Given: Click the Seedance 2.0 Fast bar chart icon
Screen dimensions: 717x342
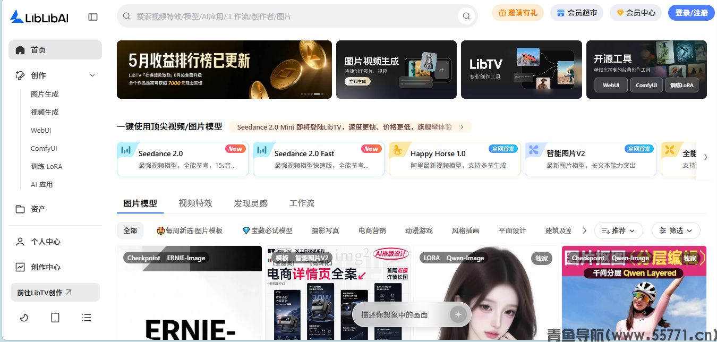Looking at the screenshot, I should pos(262,150).
